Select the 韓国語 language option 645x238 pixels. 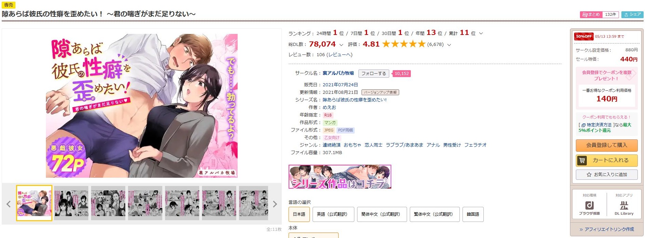click(x=473, y=214)
